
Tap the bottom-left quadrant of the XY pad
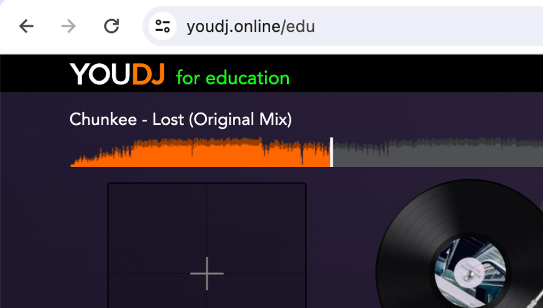pyautogui.click(x=157, y=290)
